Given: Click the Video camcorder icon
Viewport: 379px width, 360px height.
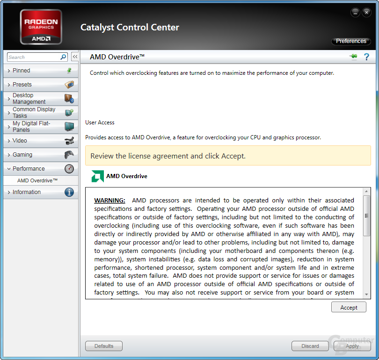Looking at the screenshot, I should (69, 141).
